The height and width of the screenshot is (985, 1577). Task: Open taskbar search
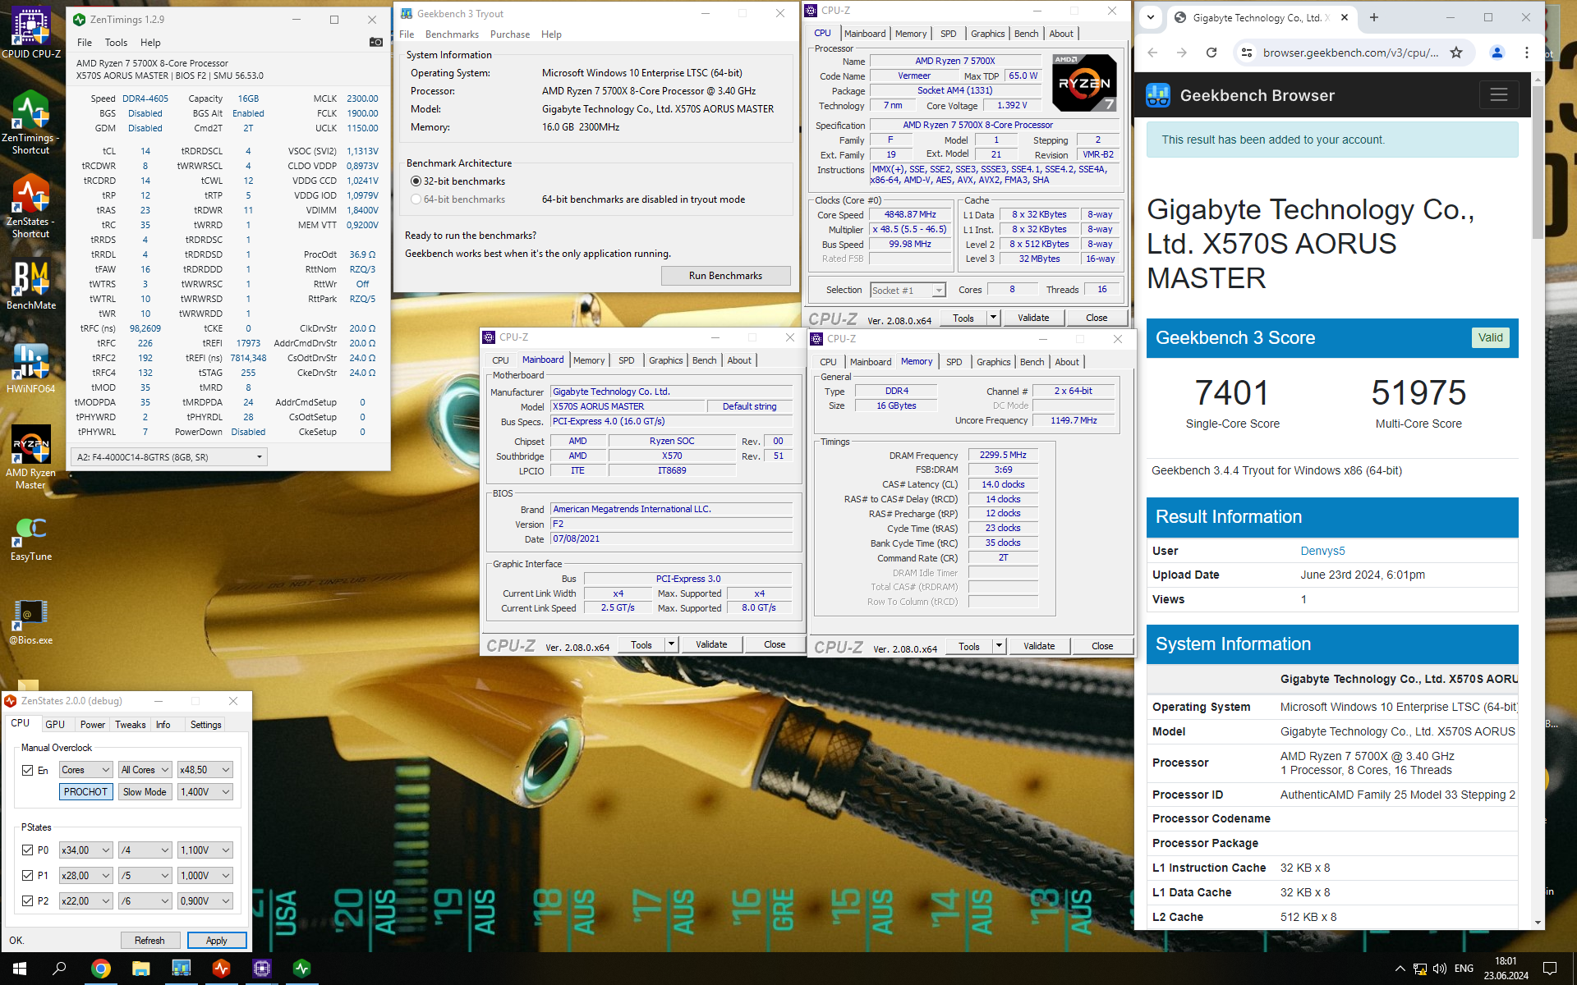(x=59, y=969)
